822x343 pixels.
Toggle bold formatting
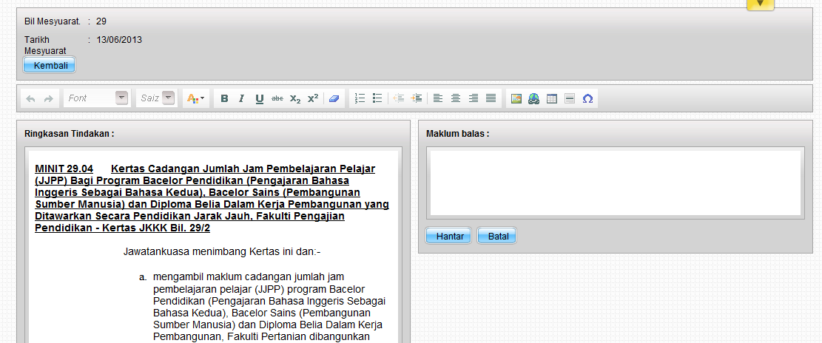click(x=224, y=98)
